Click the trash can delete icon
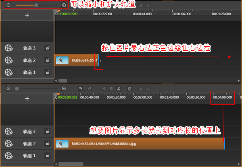The image size is (242, 167). (x=129, y=89)
